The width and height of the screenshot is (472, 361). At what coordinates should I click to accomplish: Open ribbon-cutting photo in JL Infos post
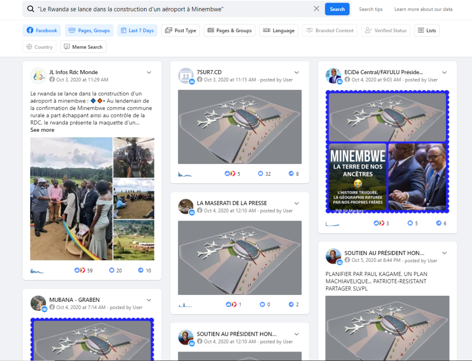71,199
